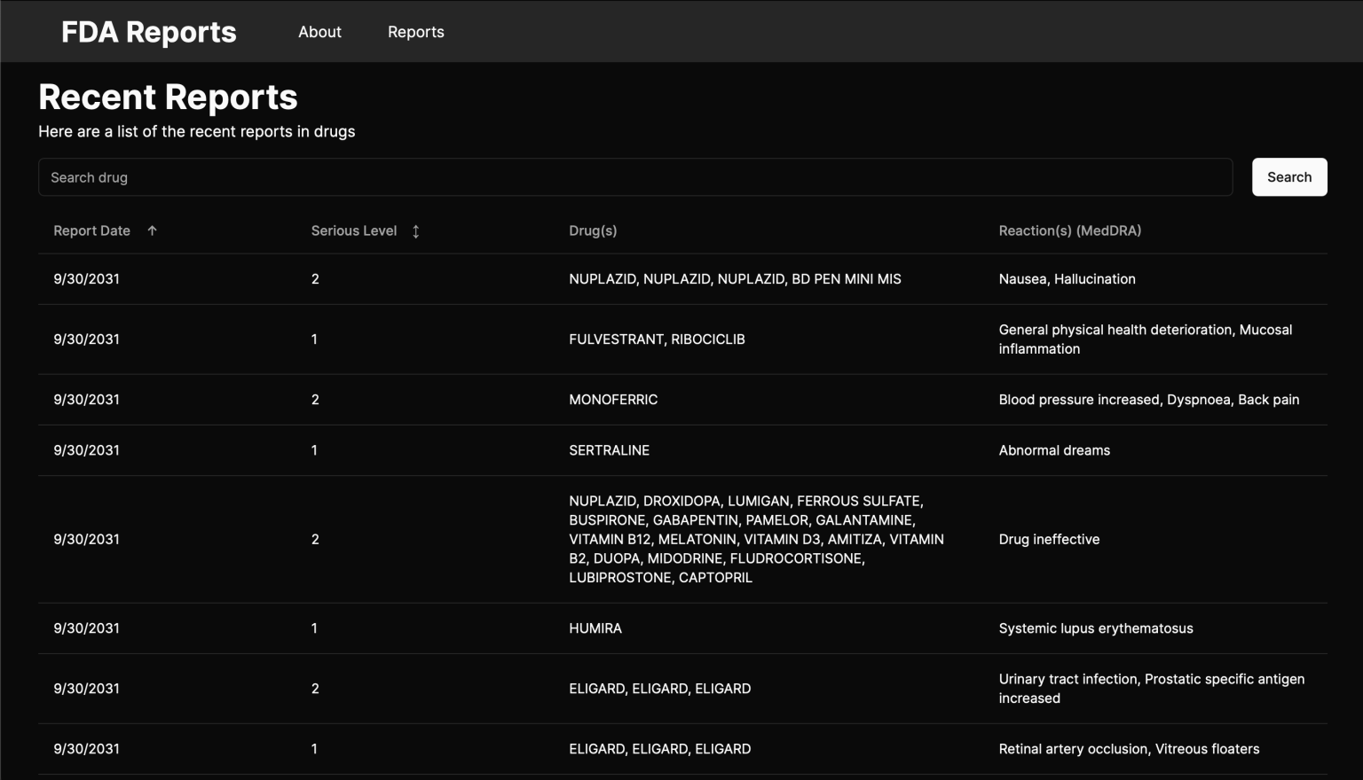Screen dimensions: 1363x780
Task: Select the FULVESTRANT, RIBOCICLIB report row
Action: click(657, 339)
